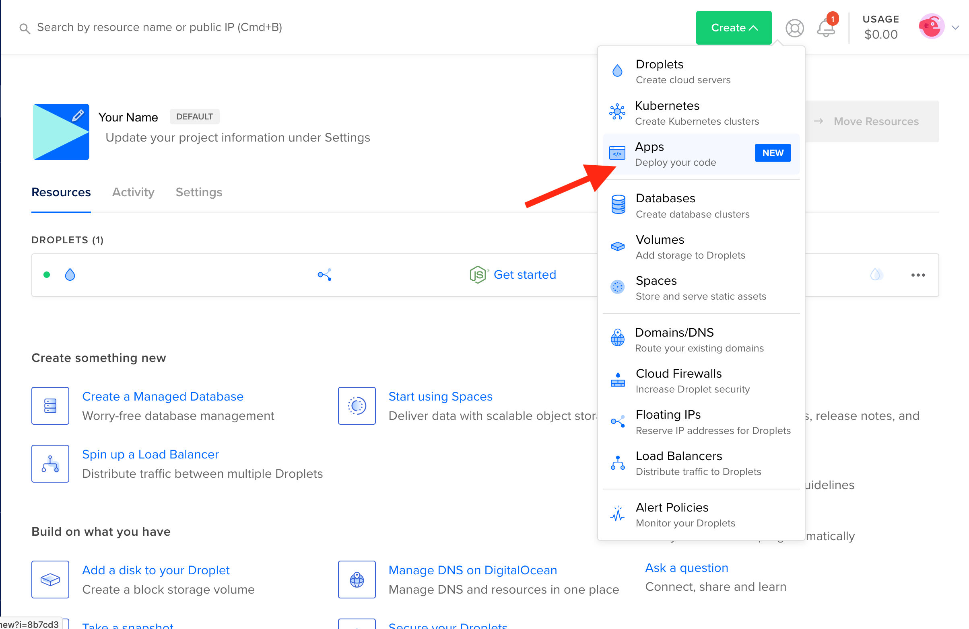Click the Floating IPs menu icon

[x=618, y=421]
